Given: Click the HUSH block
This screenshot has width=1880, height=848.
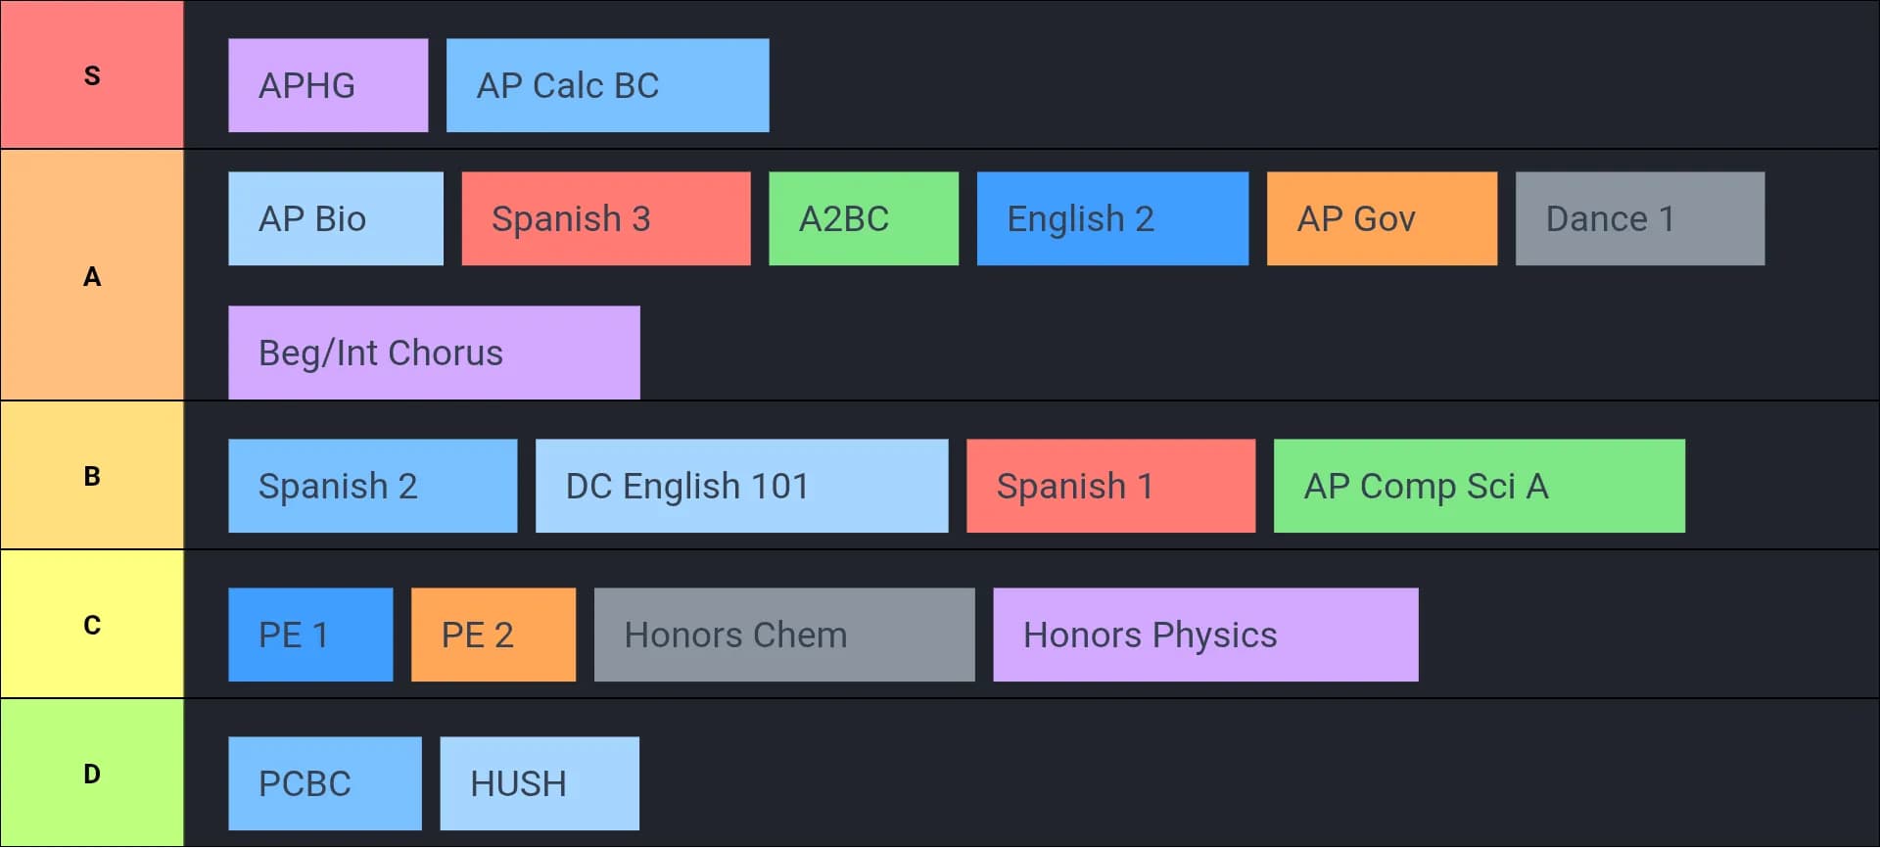Looking at the screenshot, I should pos(539,783).
